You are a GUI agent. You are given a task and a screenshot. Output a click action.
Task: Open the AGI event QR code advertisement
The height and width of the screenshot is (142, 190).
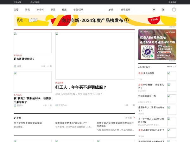tap(157, 44)
